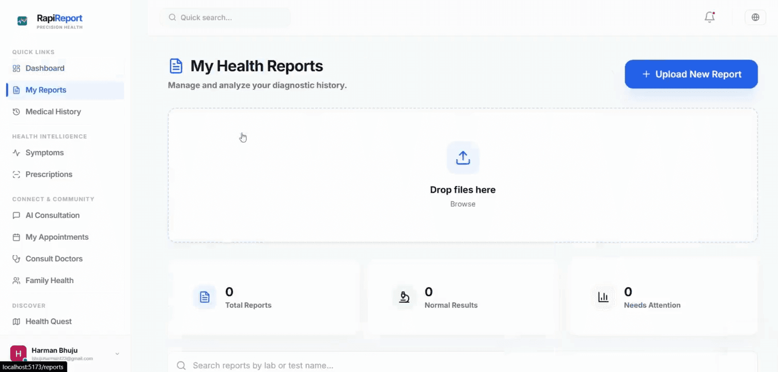
Task: Click the Needs Attention label
Action: click(x=652, y=305)
